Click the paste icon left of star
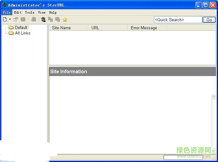 tap(58, 19)
